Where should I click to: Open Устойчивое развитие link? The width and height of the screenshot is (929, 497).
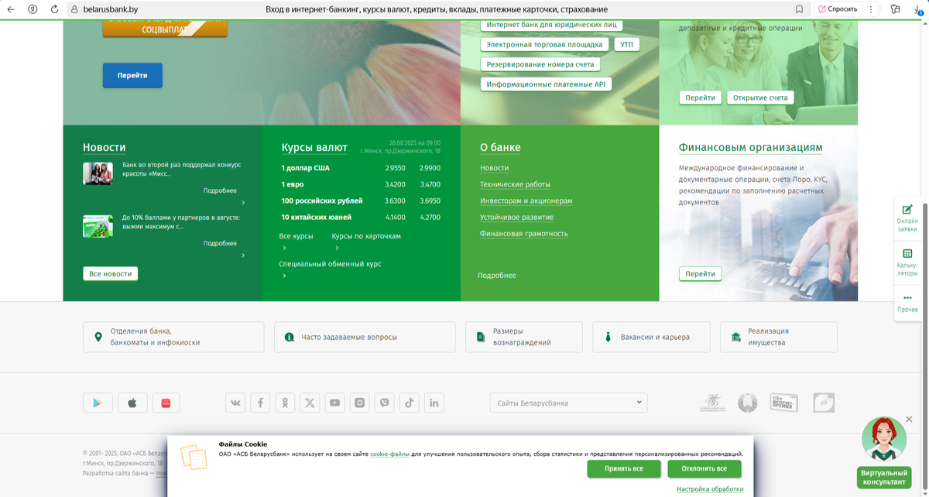516,217
